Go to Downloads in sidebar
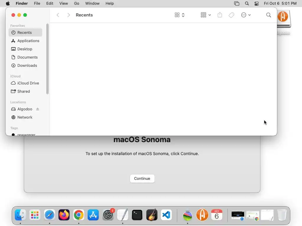This screenshot has width=302, height=226. point(25,66)
